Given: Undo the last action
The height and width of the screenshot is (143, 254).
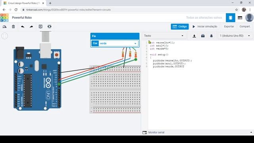Looking at the screenshot, I should [23, 27].
